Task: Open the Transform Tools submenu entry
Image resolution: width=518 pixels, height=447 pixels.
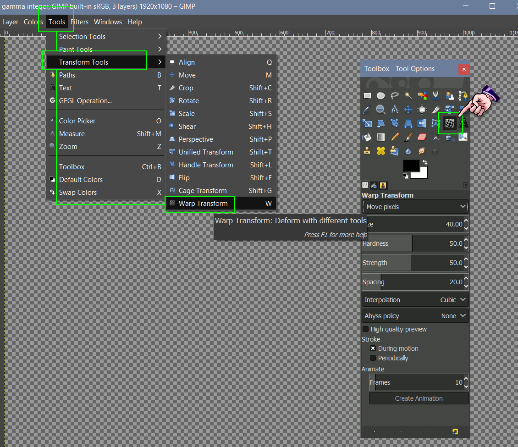Action: [x=106, y=62]
